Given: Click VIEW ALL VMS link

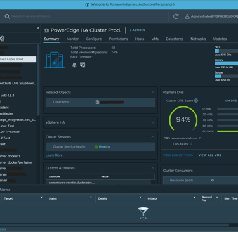Looking at the screenshot, I should (x=209, y=155).
